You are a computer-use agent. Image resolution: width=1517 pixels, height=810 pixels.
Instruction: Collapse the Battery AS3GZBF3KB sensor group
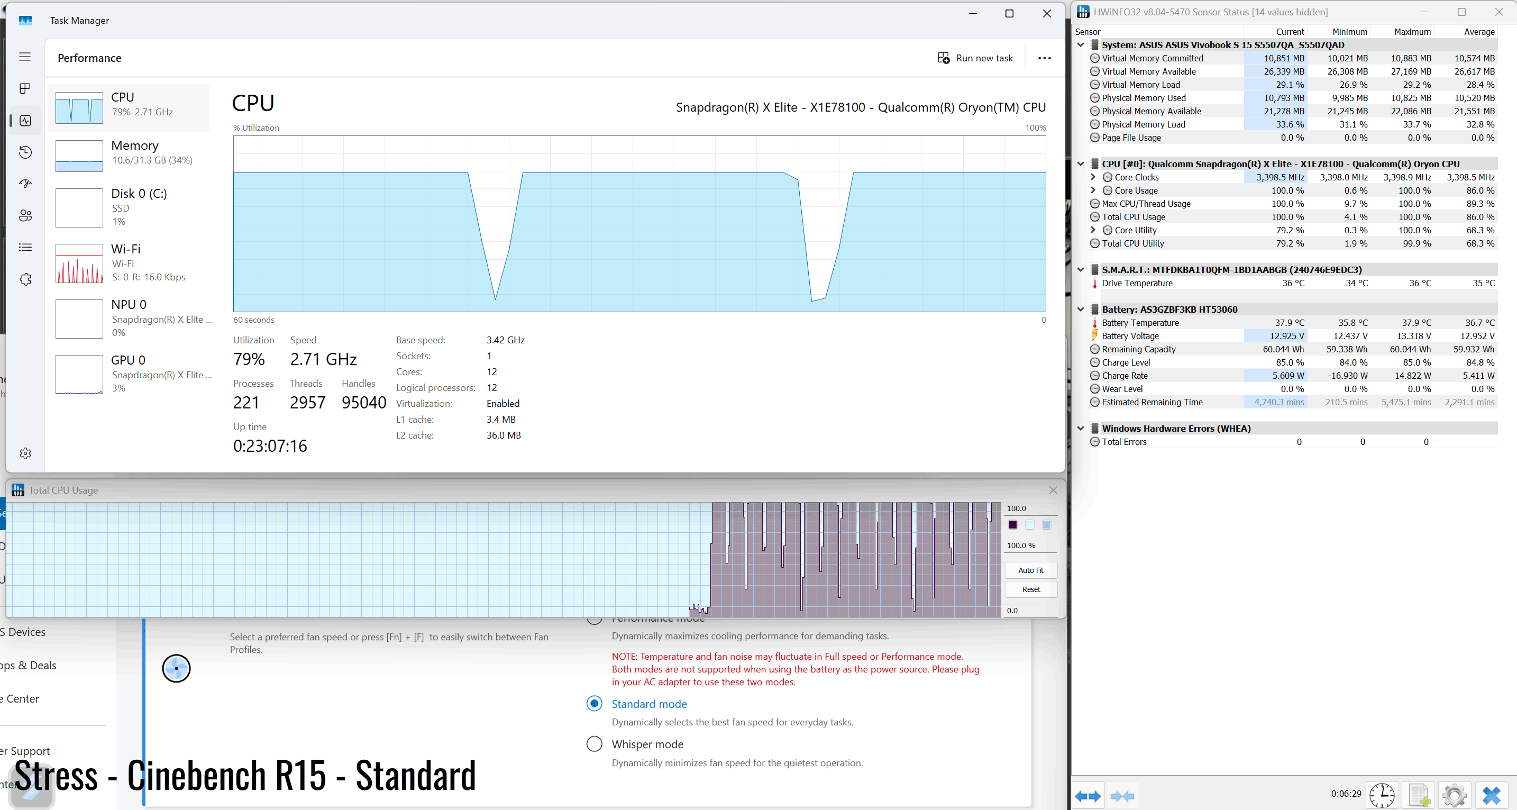pos(1081,310)
